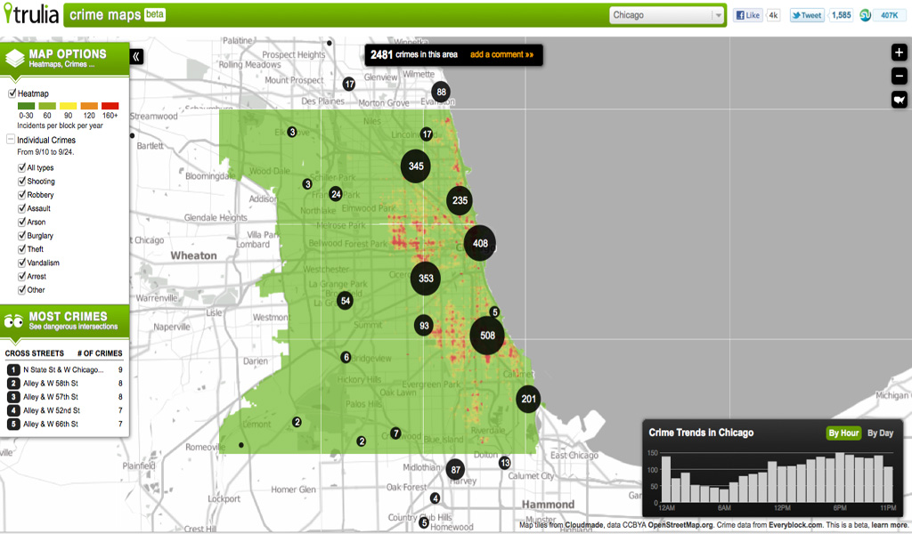Uncheck the Vandalism checkbox

pos(21,263)
